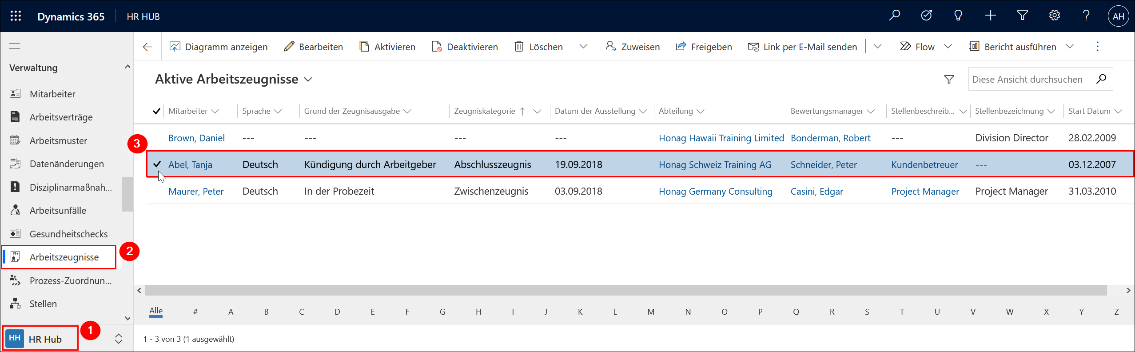
Task: Click the view filter funnel icon
Action: (x=949, y=79)
